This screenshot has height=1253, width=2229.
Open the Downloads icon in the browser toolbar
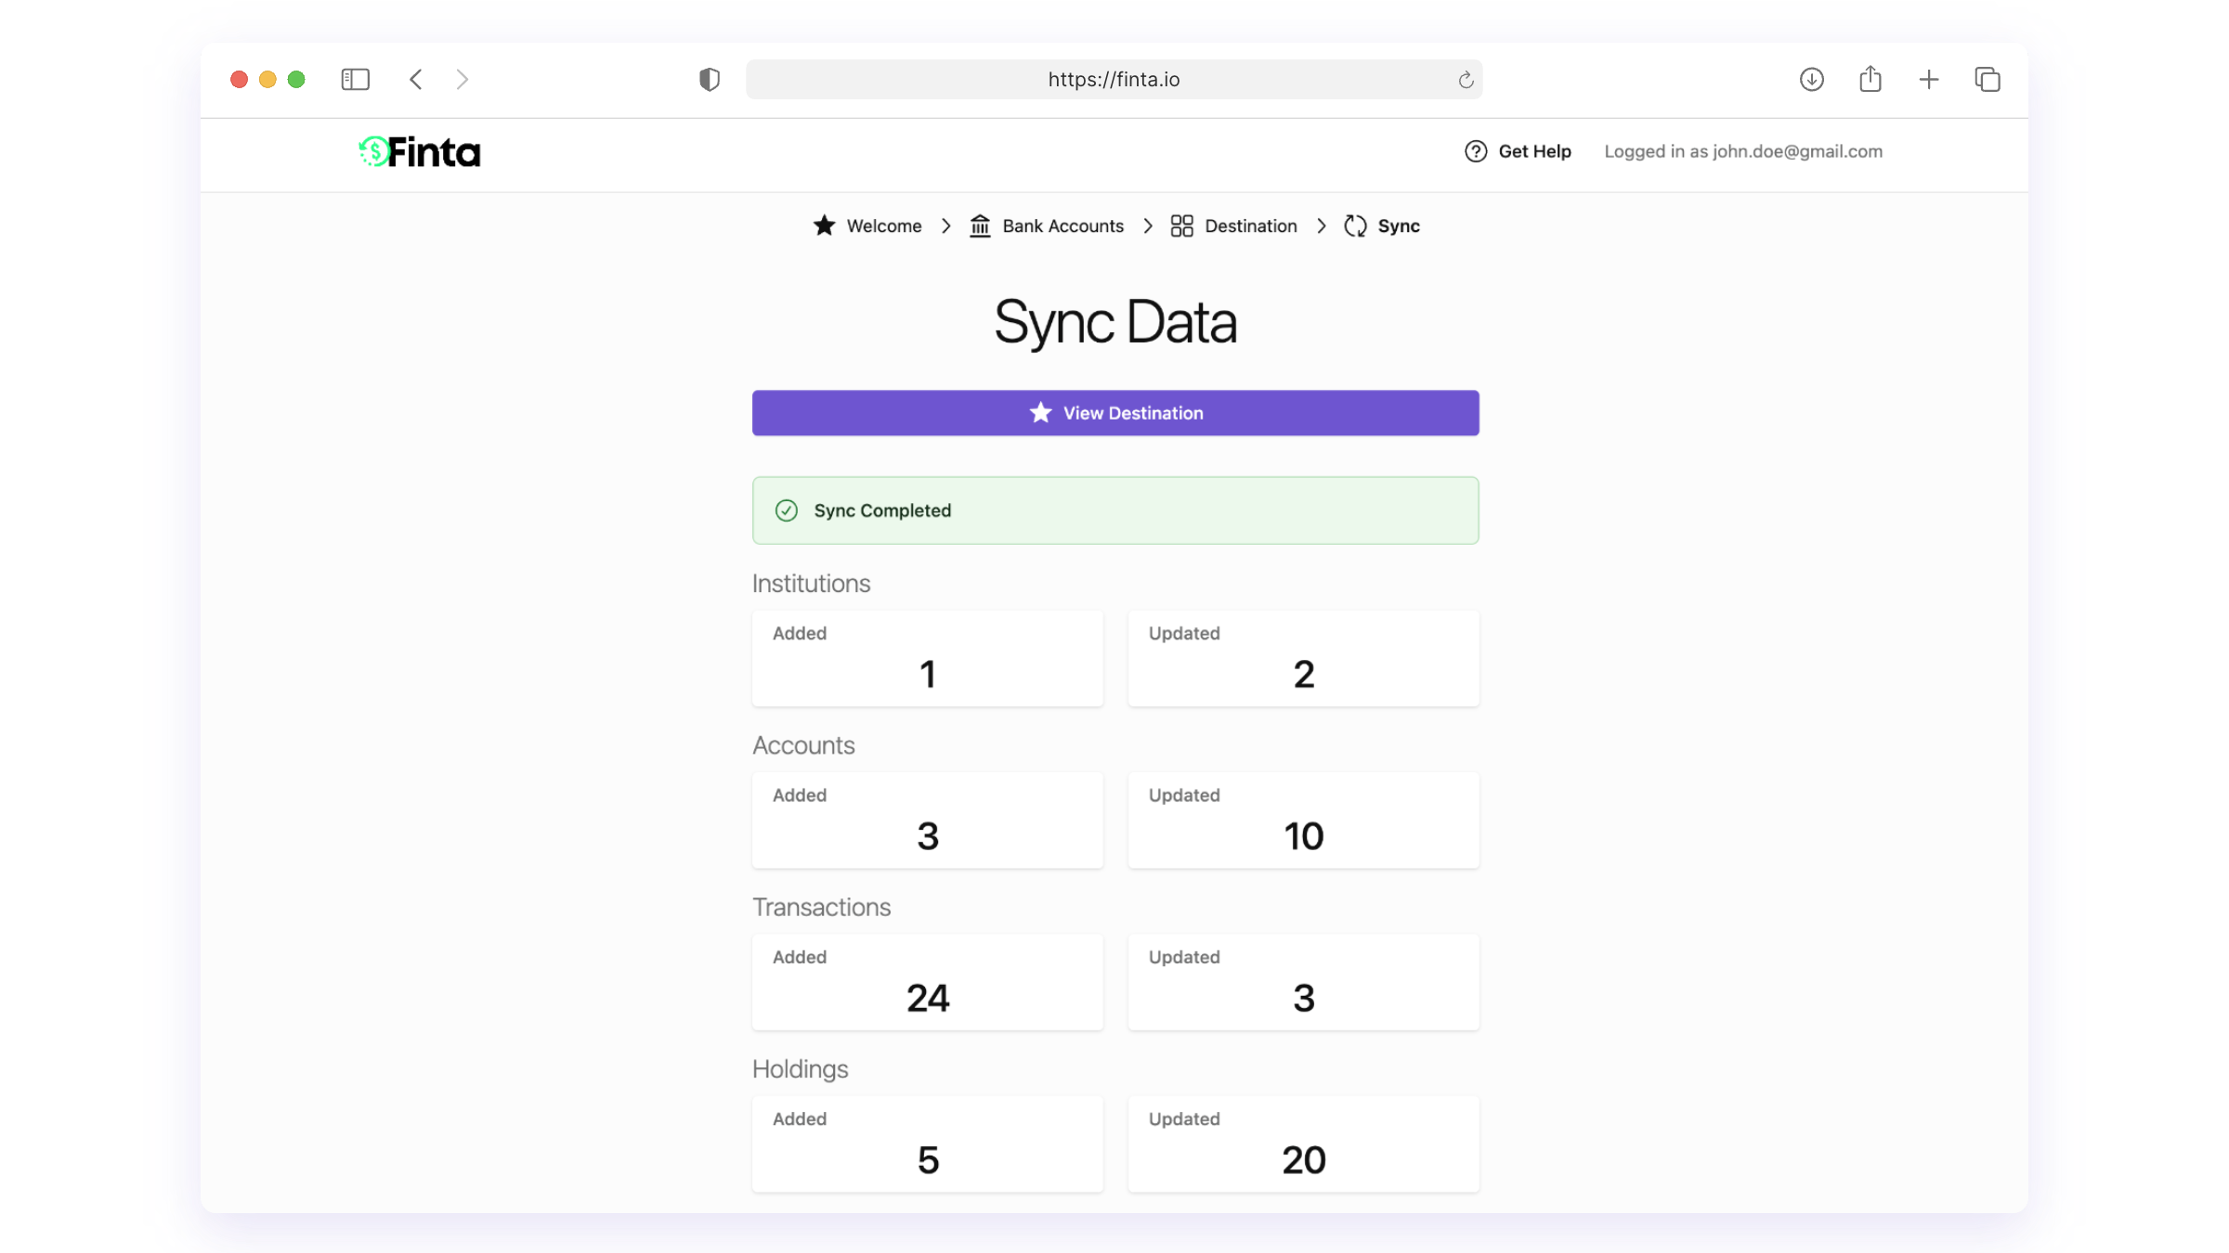click(x=1811, y=80)
